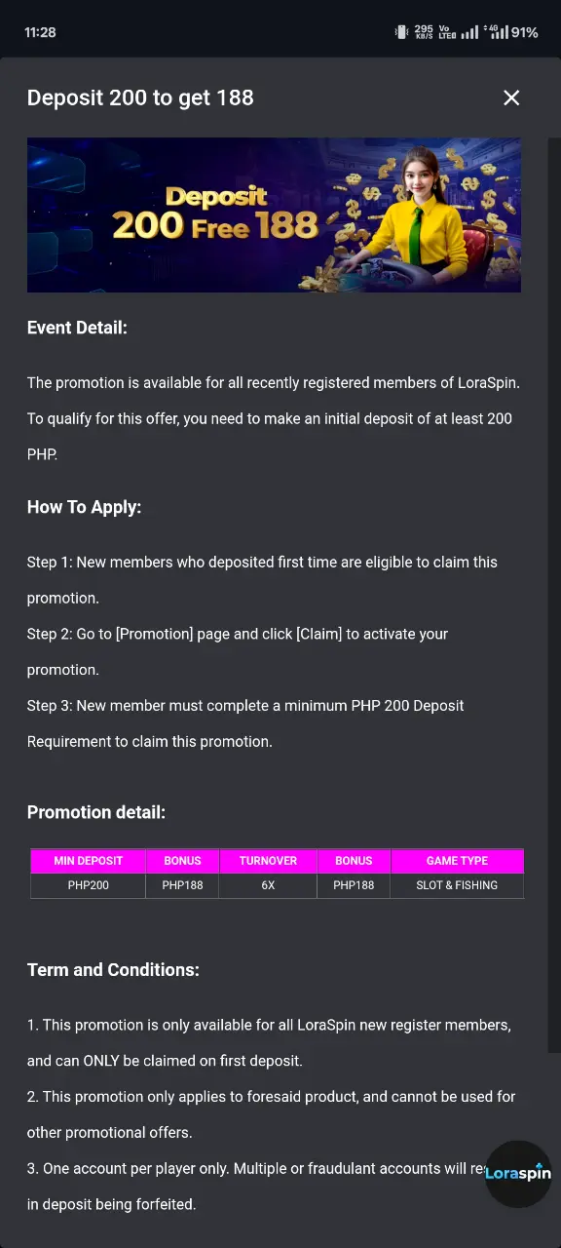Tap the "Deposit 200 to get 188" title

click(x=140, y=97)
